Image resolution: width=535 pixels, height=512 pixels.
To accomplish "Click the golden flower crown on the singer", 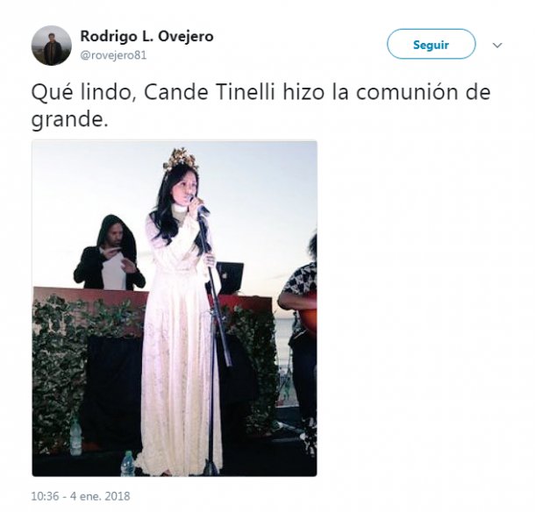I will coord(182,160).
